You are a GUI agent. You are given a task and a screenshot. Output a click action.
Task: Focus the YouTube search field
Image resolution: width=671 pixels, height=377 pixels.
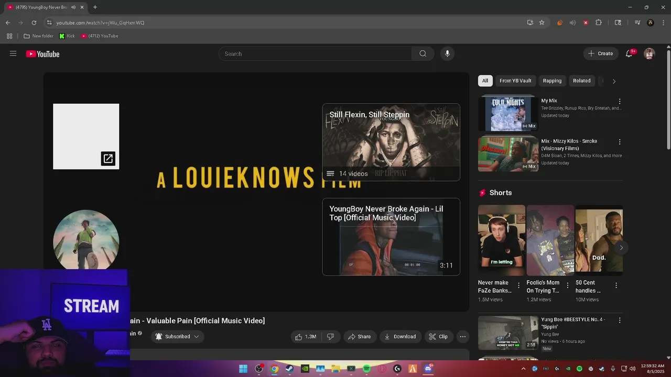click(315, 53)
